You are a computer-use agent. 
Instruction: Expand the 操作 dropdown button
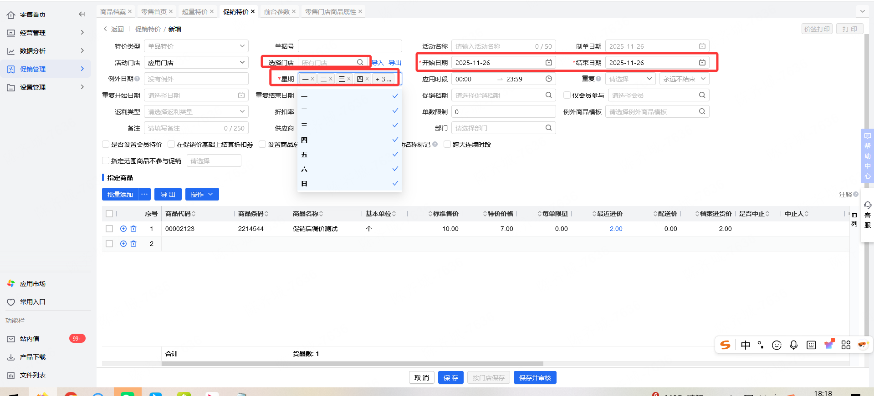coord(201,195)
